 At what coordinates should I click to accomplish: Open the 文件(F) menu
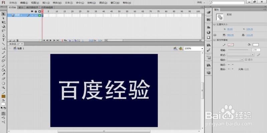(13, 3)
